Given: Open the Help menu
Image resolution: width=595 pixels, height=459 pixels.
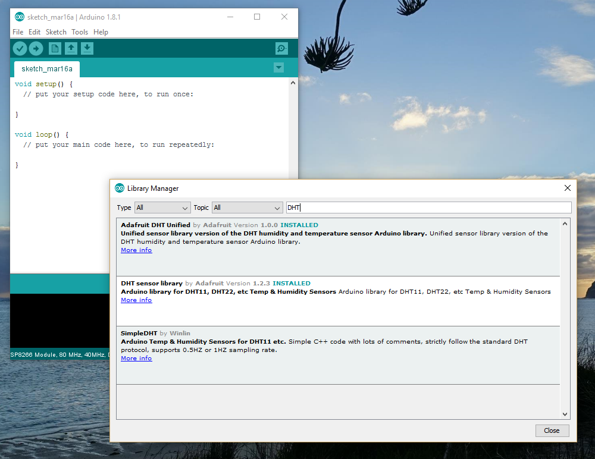Looking at the screenshot, I should [101, 32].
